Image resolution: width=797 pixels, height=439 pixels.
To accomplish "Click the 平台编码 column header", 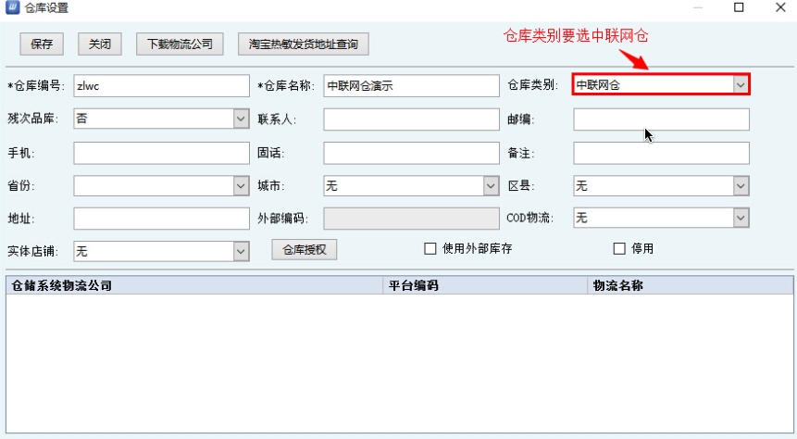I will [485, 285].
